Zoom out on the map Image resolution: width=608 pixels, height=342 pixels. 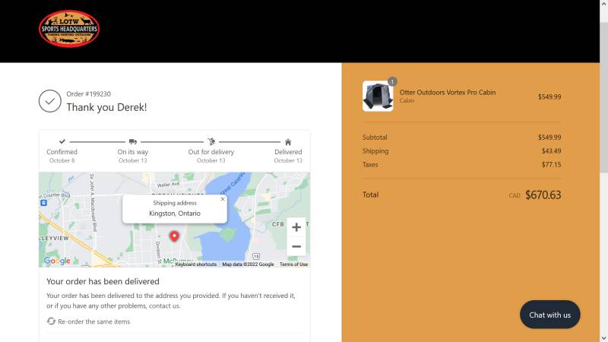click(296, 246)
